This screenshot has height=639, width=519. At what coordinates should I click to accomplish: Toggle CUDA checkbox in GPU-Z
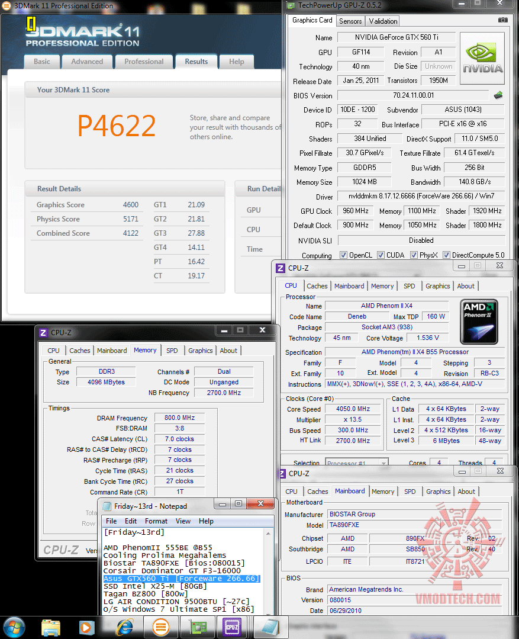pyautogui.click(x=381, y=255)
